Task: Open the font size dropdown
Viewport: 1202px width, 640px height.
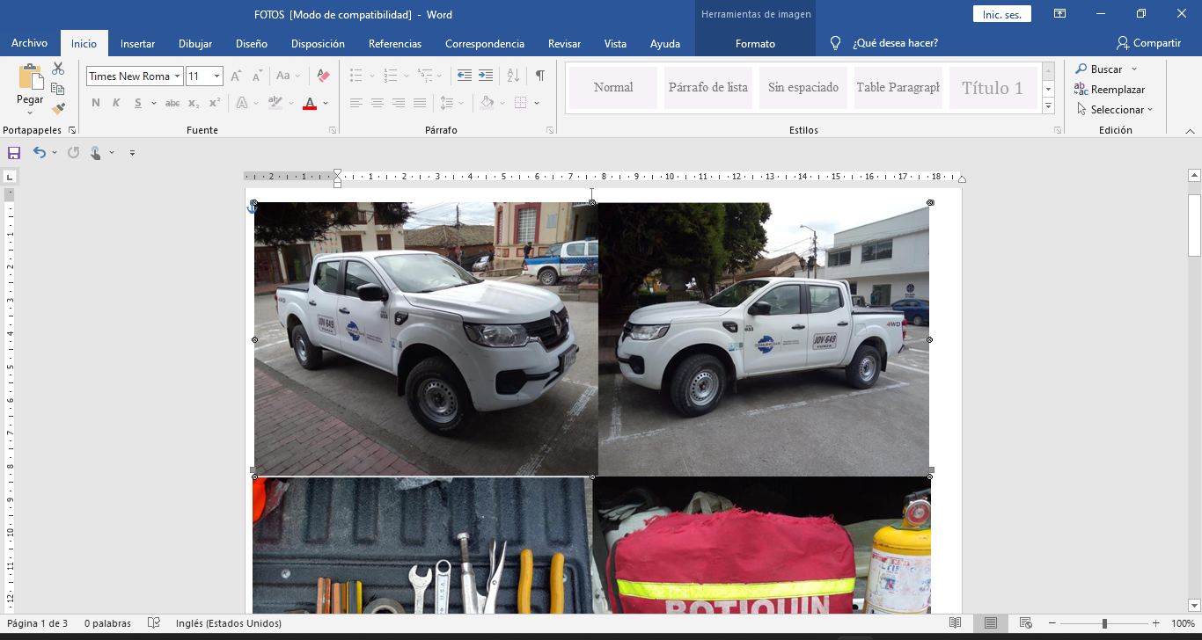Action: tap(216, 76)
